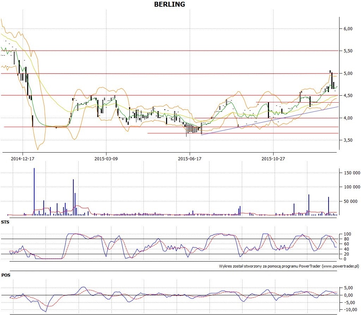Click the STS 60 scale value
Screen dimensions: 361x315
(347, 244)
